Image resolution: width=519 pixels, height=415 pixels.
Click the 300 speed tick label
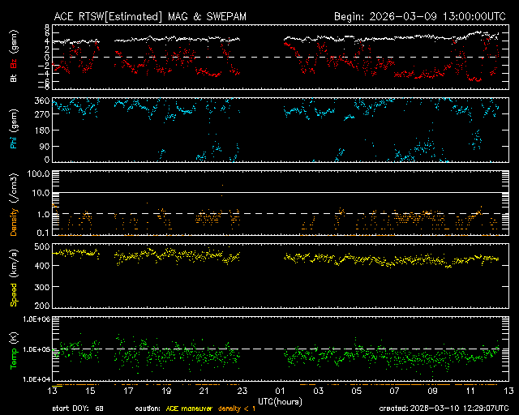pos(42,287)
